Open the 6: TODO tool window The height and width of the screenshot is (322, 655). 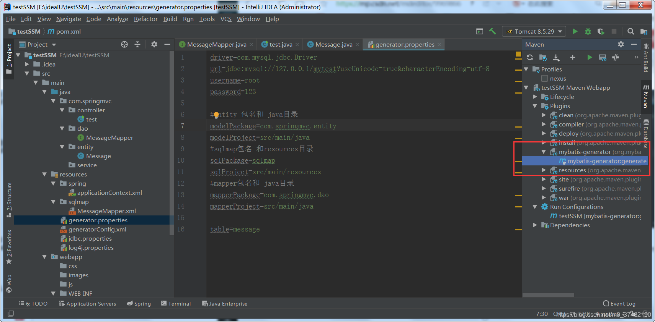click(x=33, y=304)
